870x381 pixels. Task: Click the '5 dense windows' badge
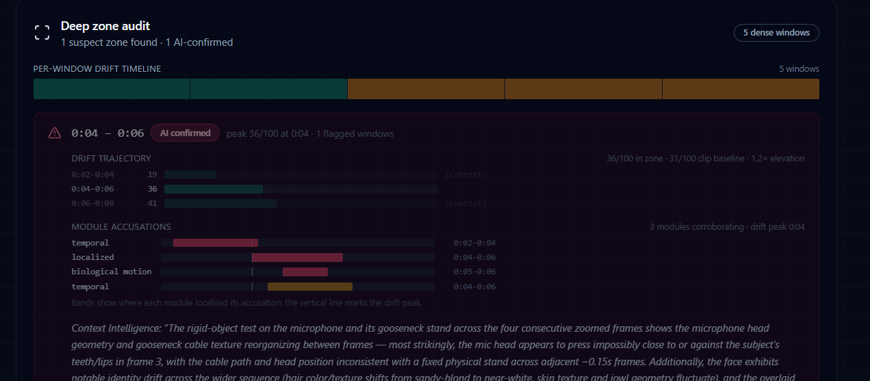tap(776, 33)
